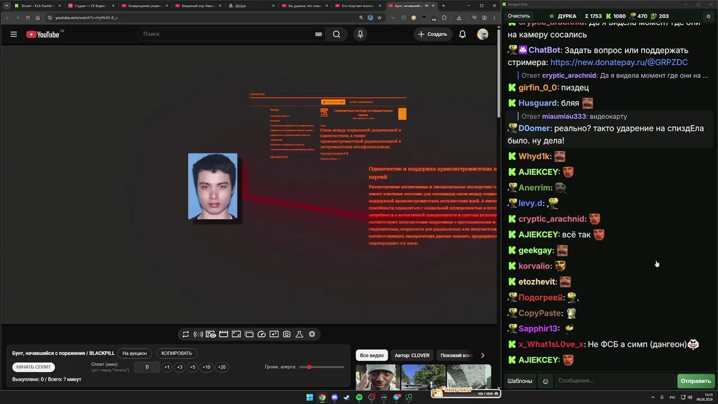Select the Все видео filter chip

point(372,355)
